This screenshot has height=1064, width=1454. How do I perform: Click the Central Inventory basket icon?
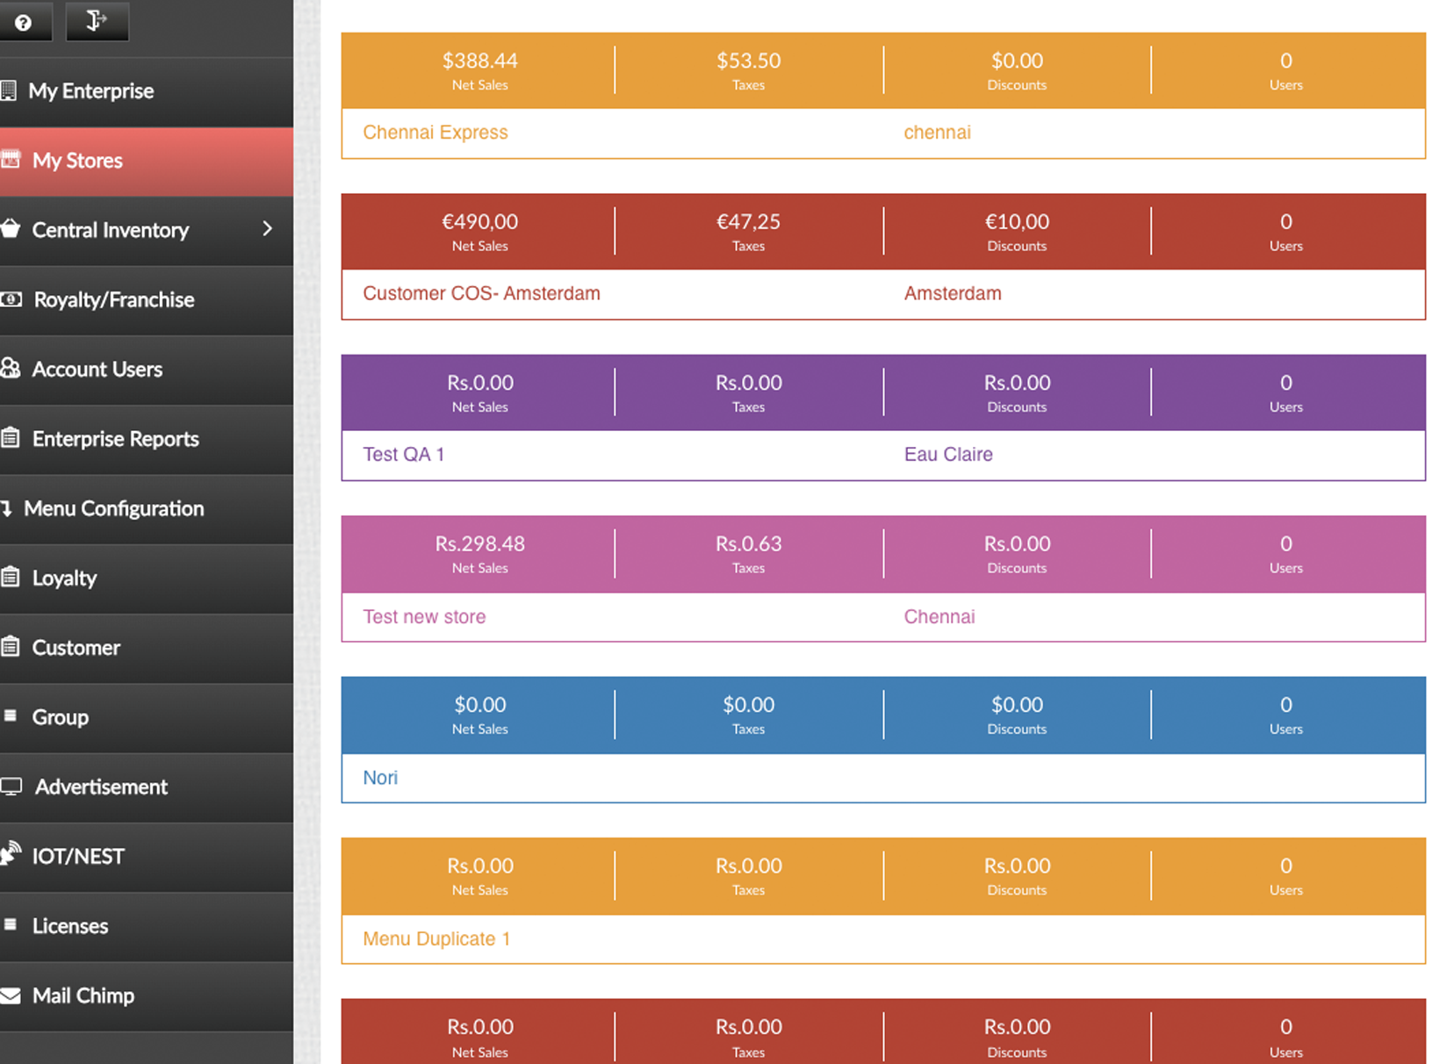tap(10, 229)
